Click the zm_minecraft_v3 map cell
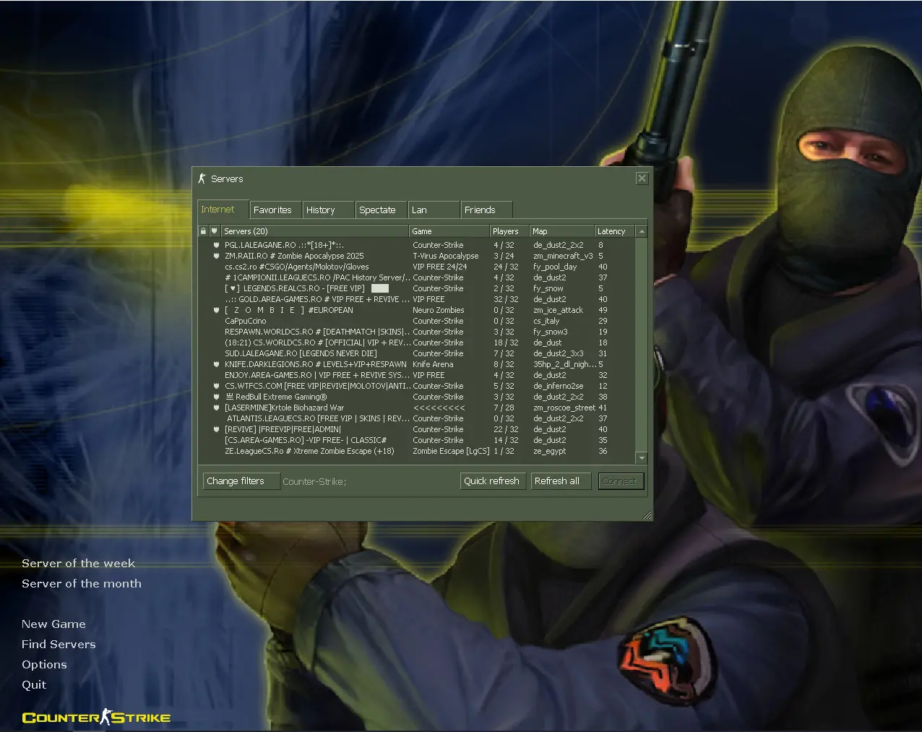Image resolution: width=922 pixels, height=732 pixels. click(563, 256)
